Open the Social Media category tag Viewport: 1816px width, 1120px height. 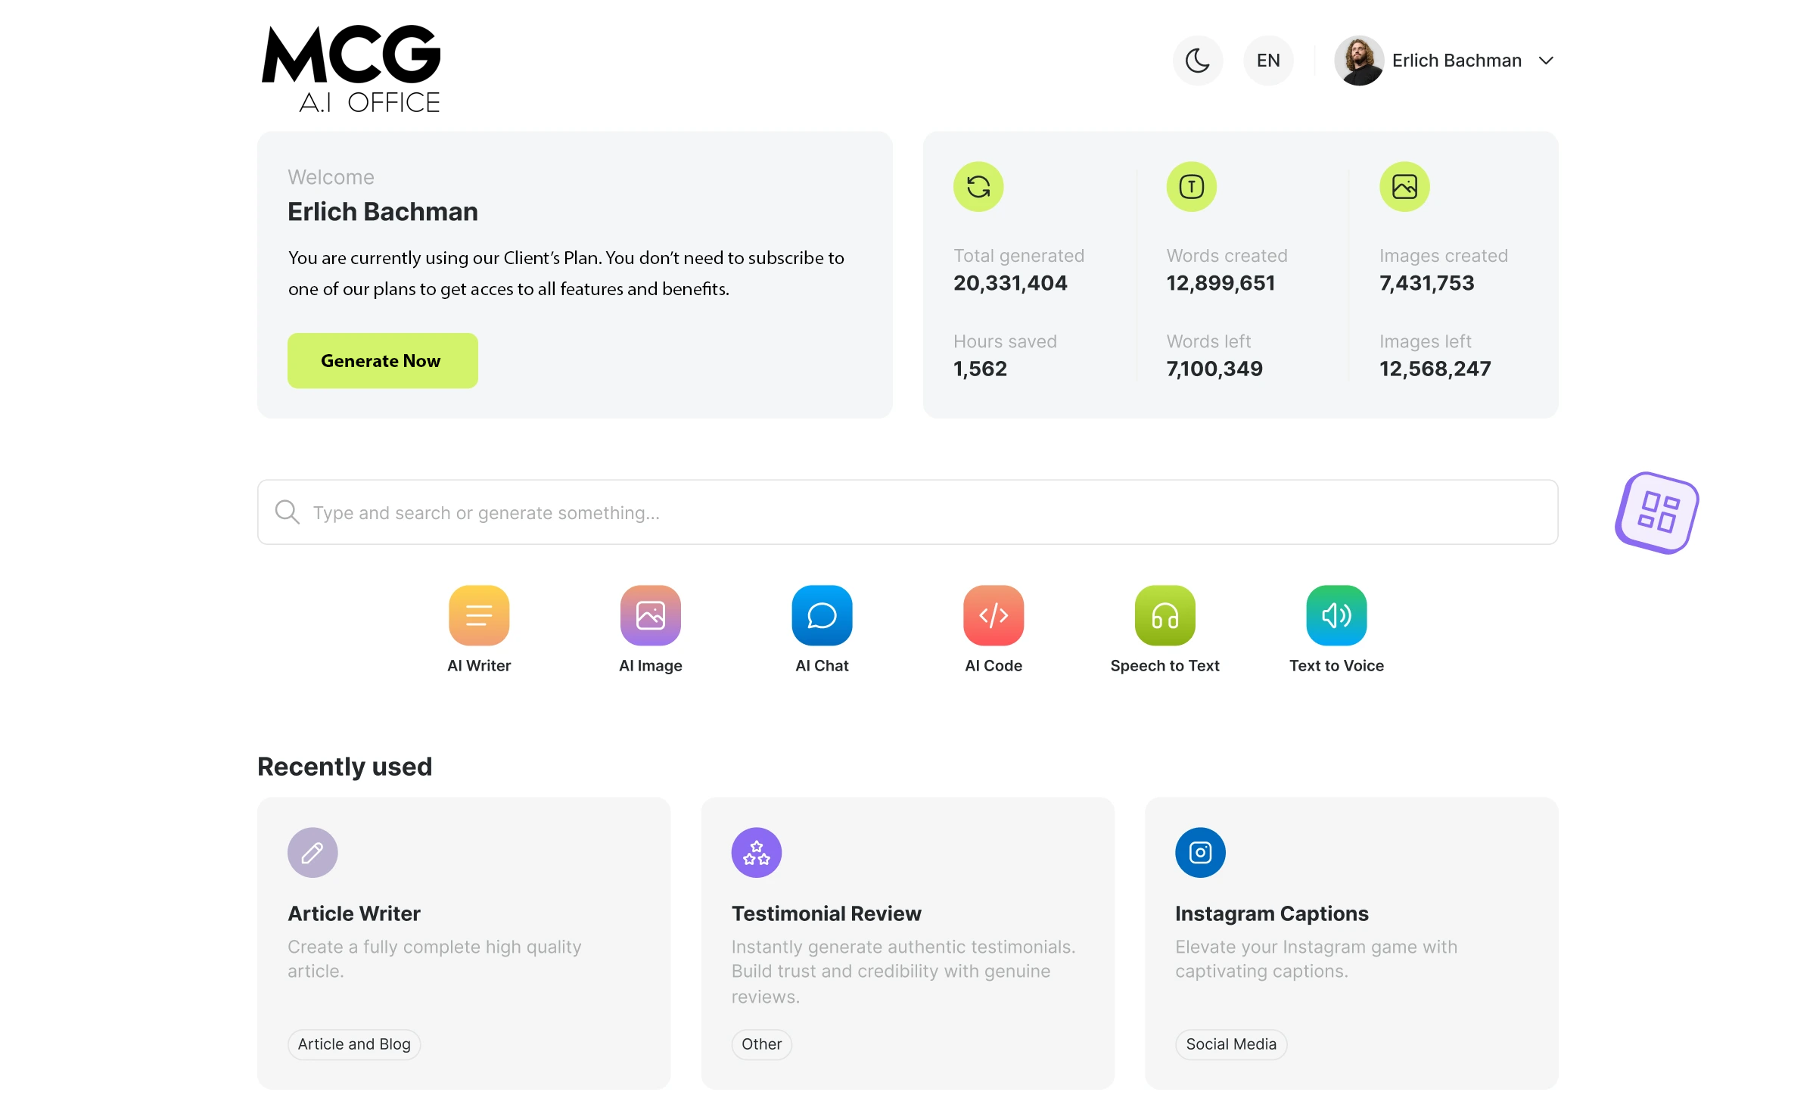[1230, 1044]
